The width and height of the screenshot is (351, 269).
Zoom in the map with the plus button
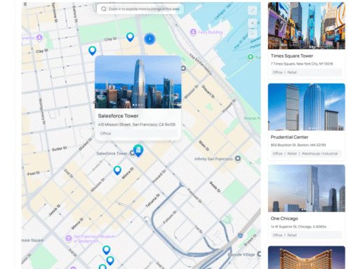point(252,23)
